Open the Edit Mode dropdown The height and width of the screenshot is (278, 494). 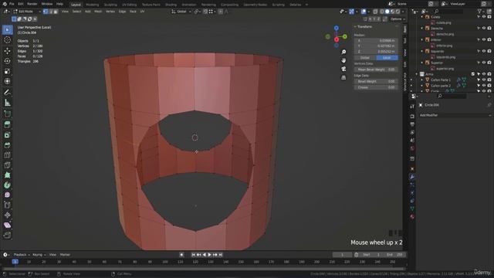[27, 12]
